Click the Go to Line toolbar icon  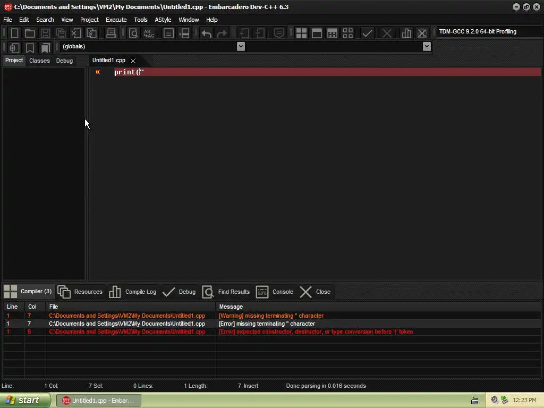click(184, 33)
